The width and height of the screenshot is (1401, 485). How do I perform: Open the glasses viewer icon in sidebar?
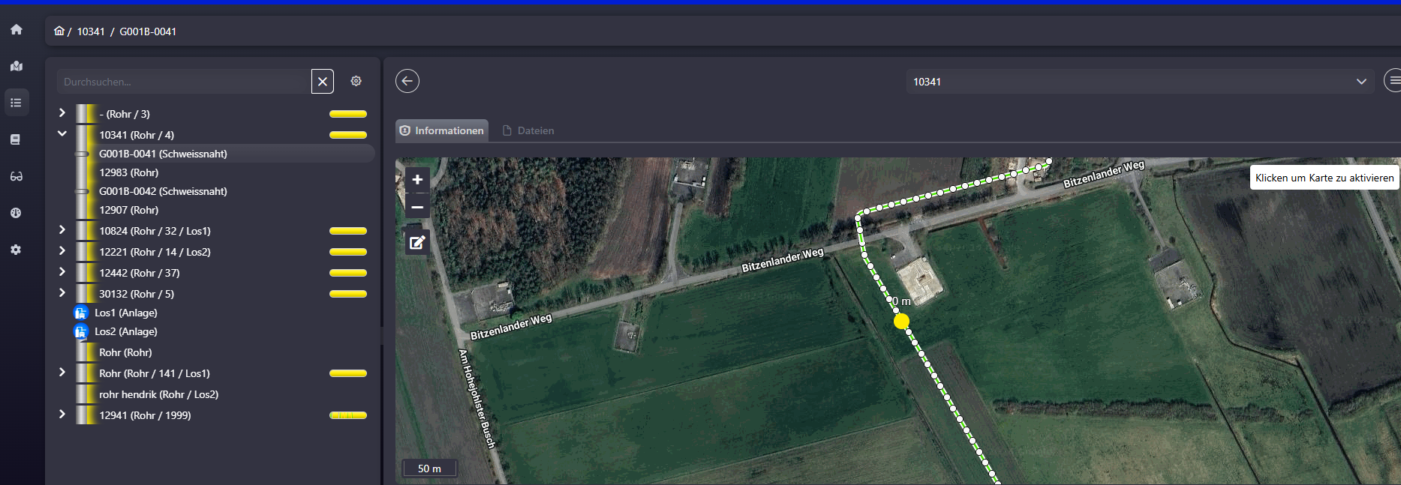point(16,176)
